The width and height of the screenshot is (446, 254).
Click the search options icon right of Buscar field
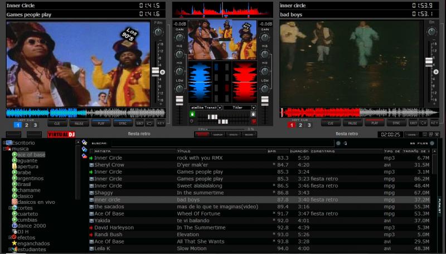click(x=338, y=143)
